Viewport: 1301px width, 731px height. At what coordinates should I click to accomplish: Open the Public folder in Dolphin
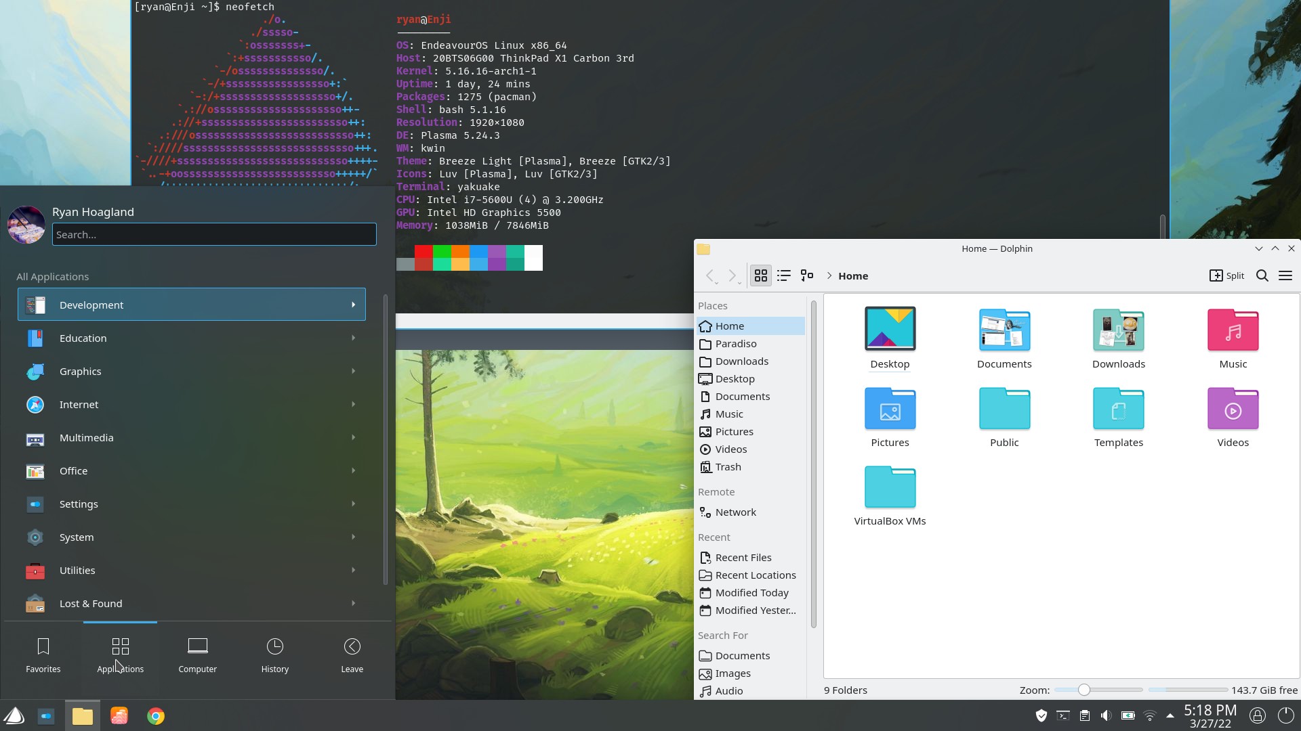pos(1004,416)
